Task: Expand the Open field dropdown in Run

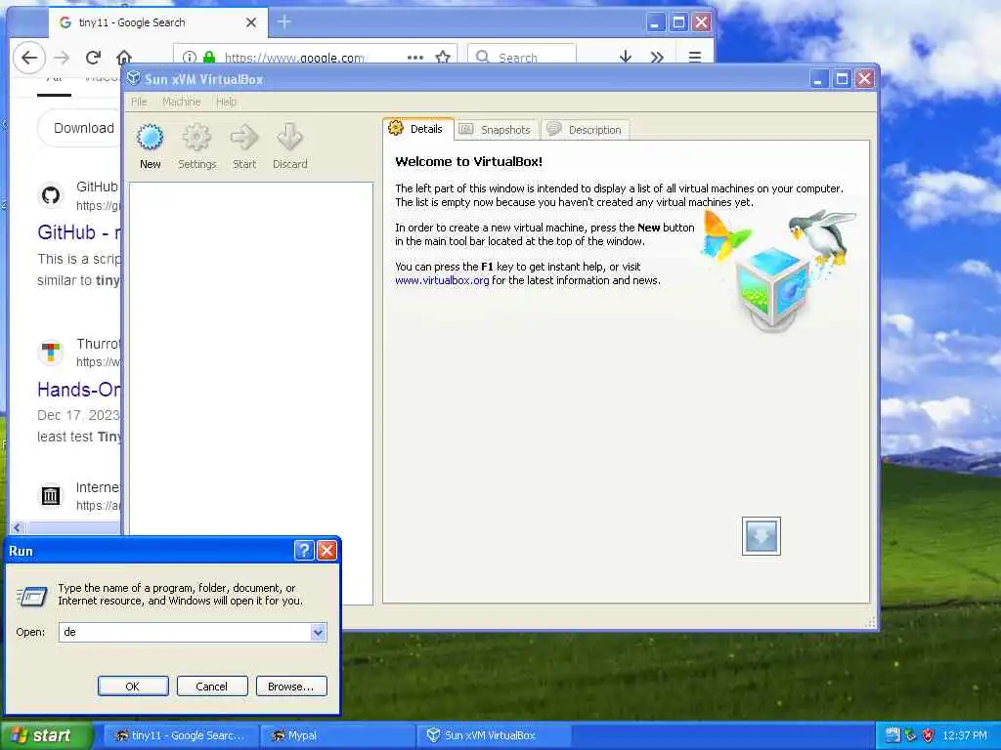Action: pos(318,632)
